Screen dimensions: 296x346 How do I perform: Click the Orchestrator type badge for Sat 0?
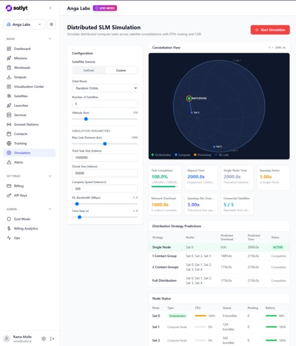pyautogui.click(x=177, y=316)
